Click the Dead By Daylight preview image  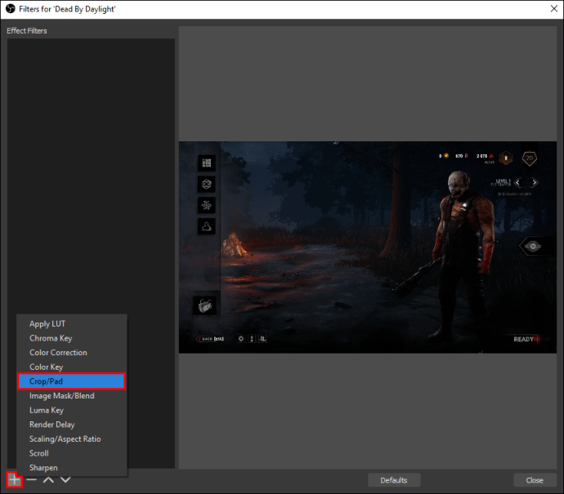(x=368, y=247)
